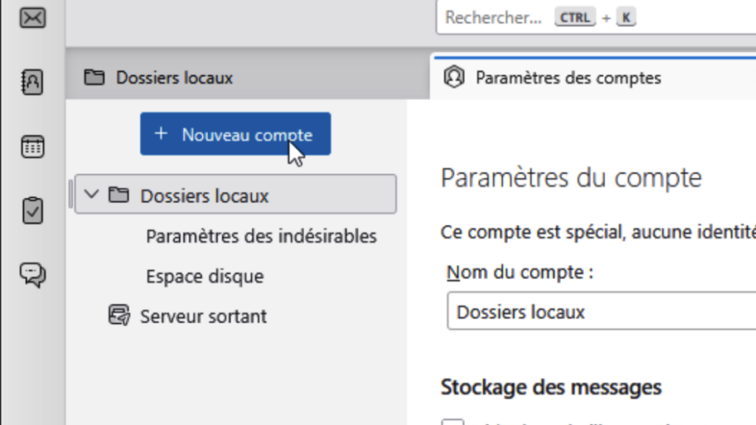Select Dossiers locaux in the account tree
Screen dimensions: 756x425
pos(205,196)
